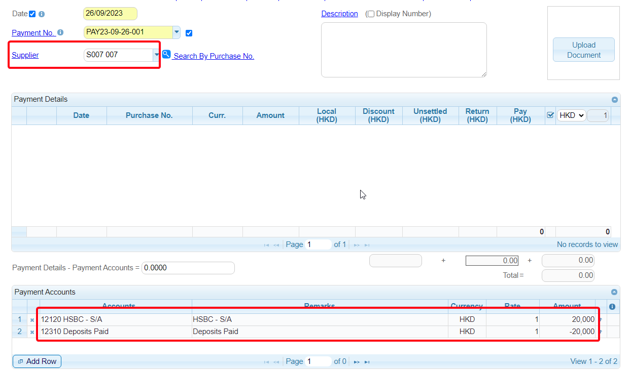Toggle the checkbox next to Date
This screenshot has height=371, width=630.
[32, 14]
